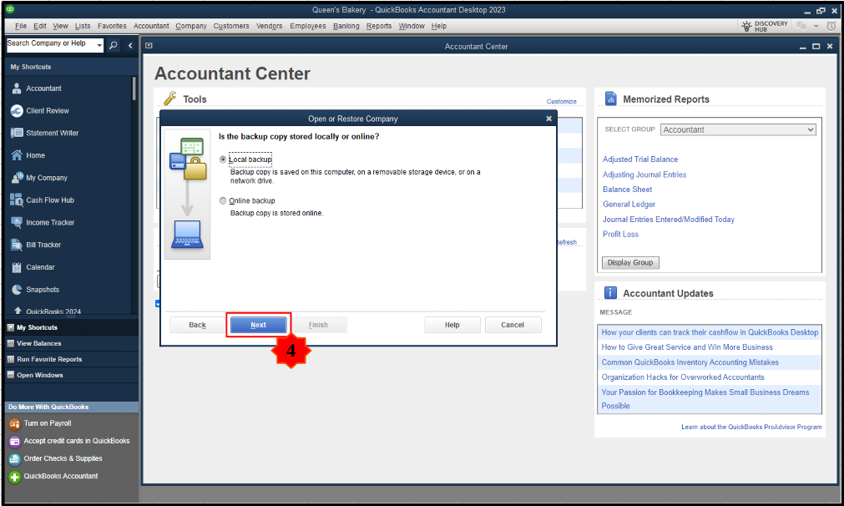Viewport: 844px width, 506px height.
Task: Open the Reports menu
Action: 378,26
